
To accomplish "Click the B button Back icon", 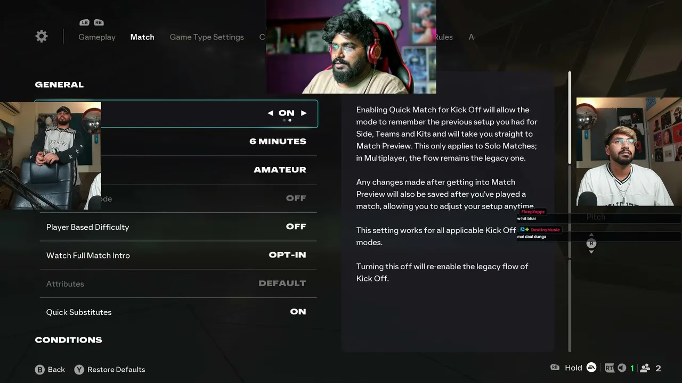I will (39, 370).
